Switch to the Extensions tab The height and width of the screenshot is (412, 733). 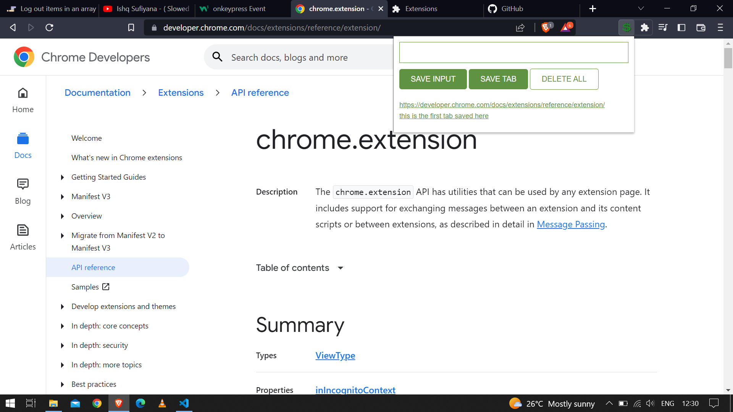pos(420,8)
